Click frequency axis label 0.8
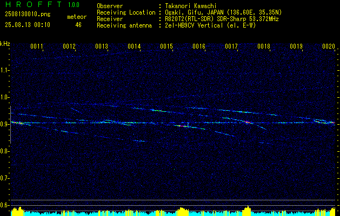The height and width of the screenshot is (216, 340). (x=4, y=151)
